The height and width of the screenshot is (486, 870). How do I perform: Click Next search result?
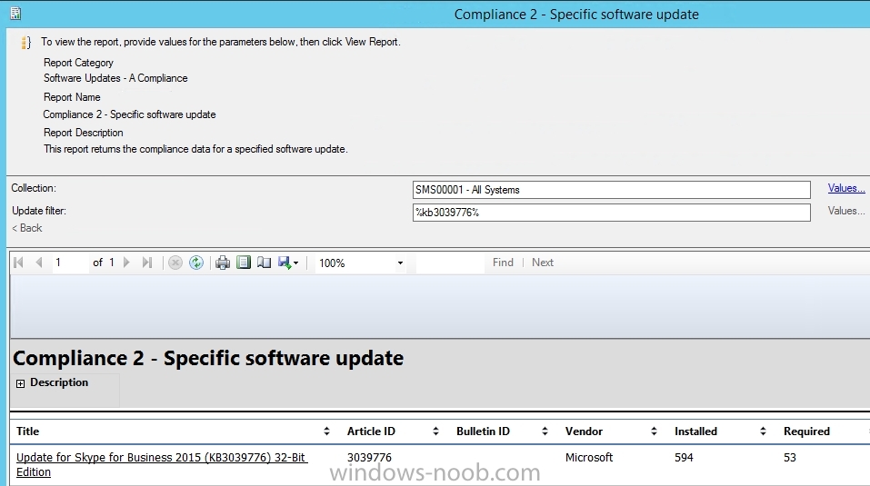point(543,263)
